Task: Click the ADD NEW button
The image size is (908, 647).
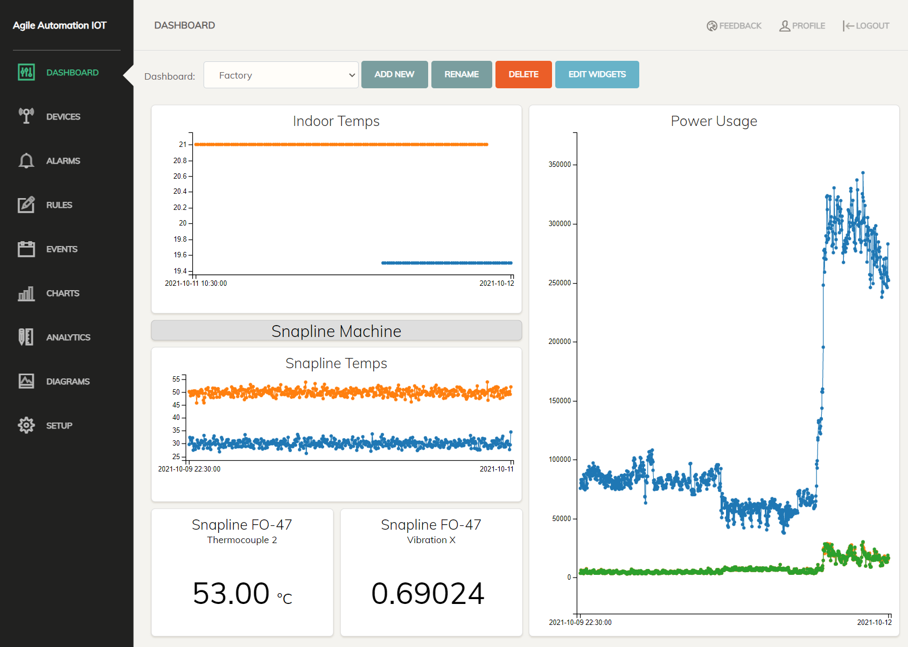Action: (394, 74)
